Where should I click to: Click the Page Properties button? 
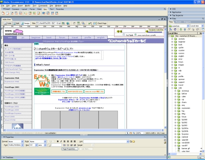pyautogui.click(x=70, y=149)
